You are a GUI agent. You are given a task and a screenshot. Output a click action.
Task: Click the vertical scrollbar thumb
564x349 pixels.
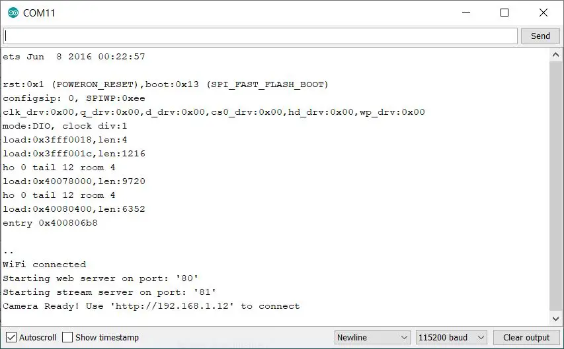click(555, 186)
